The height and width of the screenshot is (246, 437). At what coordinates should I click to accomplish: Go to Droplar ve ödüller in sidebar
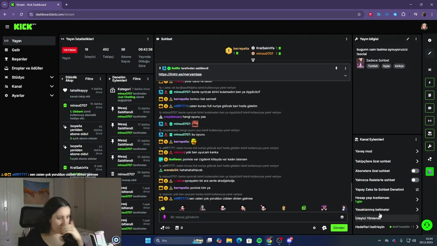(29, 68)
